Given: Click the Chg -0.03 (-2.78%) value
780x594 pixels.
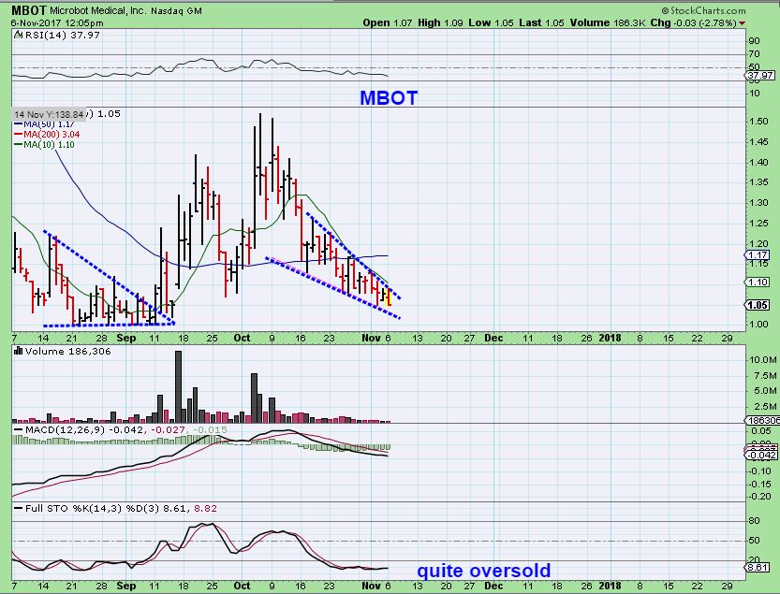Looking at the screenshot, I should pyautogui.click(x=694, y=22).
